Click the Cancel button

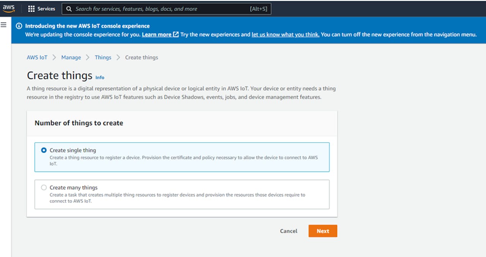point(289,231)
